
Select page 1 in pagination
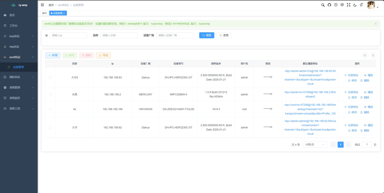coord(340,145)
